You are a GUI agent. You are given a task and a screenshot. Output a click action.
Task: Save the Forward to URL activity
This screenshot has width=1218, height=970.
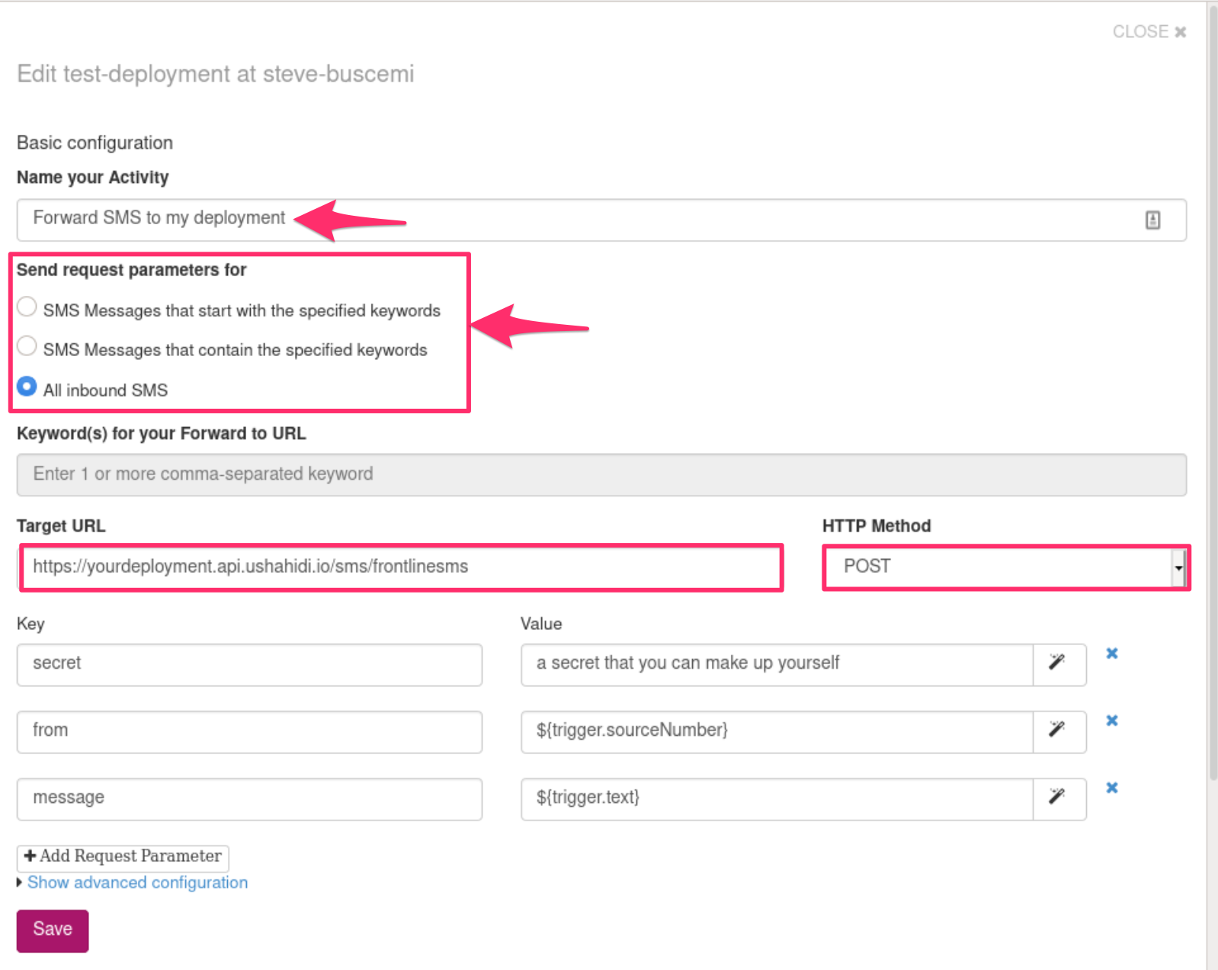[x=53, y=930]
